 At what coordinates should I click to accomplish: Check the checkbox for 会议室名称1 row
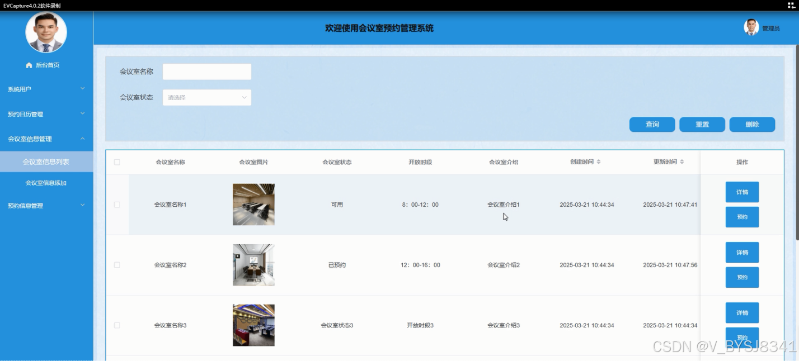point(117,205)
